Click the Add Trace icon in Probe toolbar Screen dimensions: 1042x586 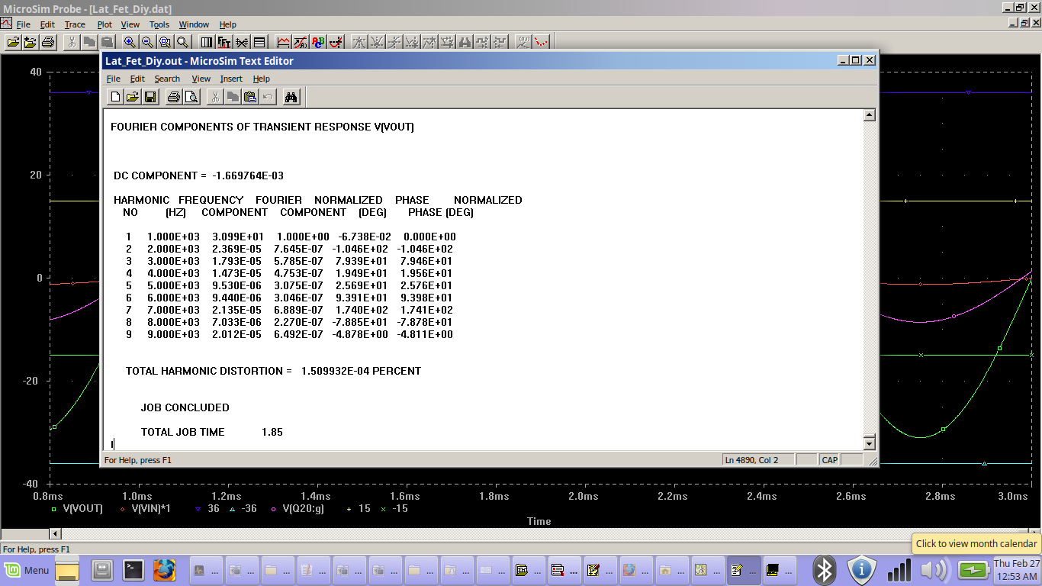(283, 42)
